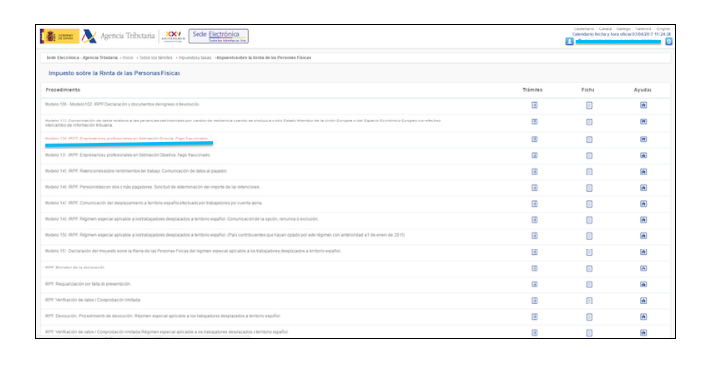Open Trámites icon for Borrador de la declaración
The image size is (716, 369).
[x=535, y=268]
